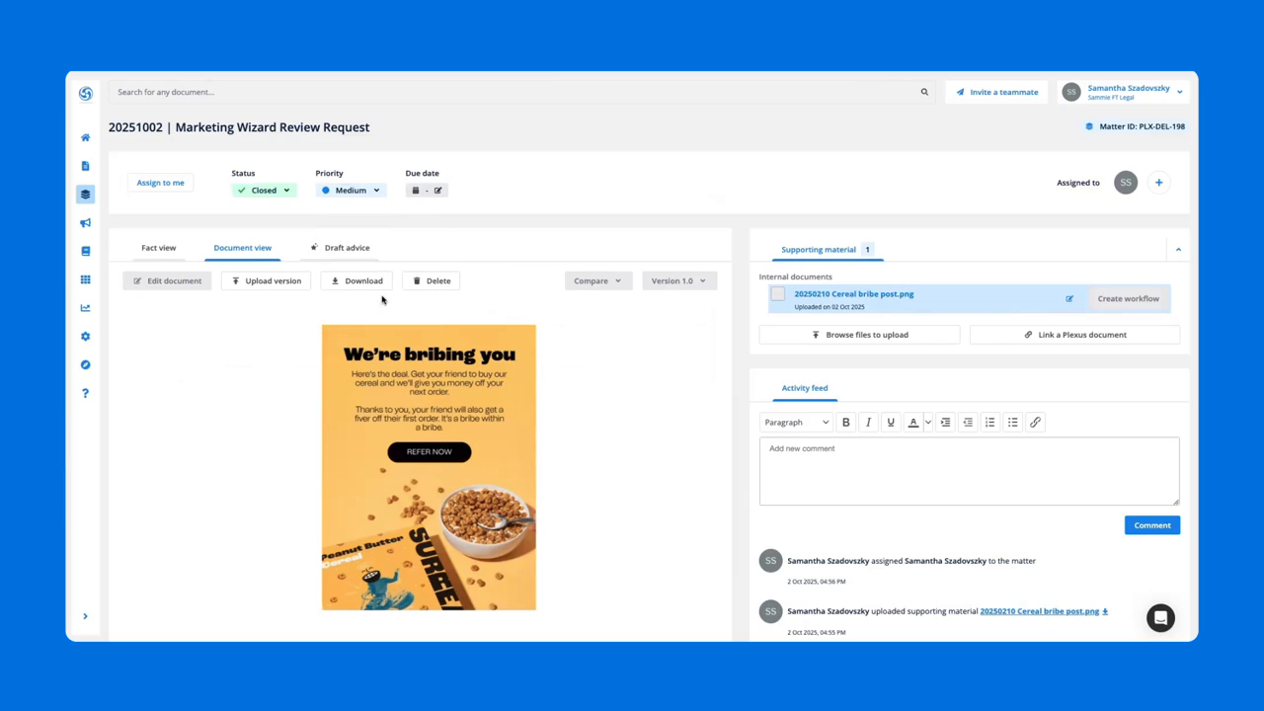This screenshot has height=711, width=1264.
Task: Click the Download button
Action: (x=356, y=281)
